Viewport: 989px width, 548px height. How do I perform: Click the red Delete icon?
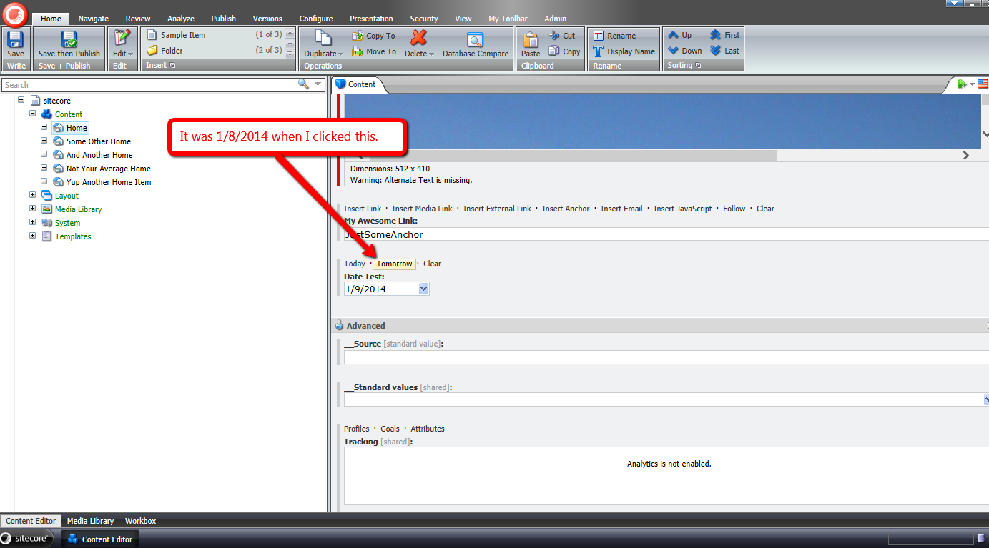pyautogui.click(x=418, y=39)
